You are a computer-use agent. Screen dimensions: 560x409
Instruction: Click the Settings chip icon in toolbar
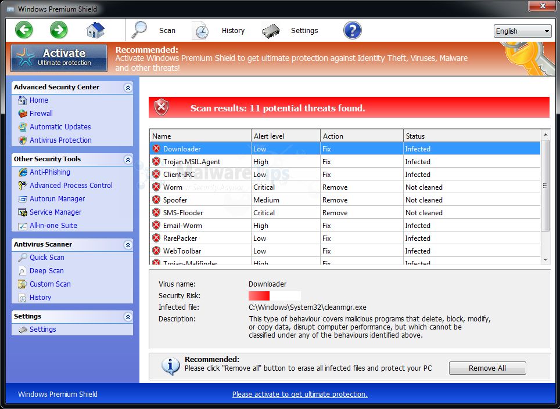[x=271, y=30]
